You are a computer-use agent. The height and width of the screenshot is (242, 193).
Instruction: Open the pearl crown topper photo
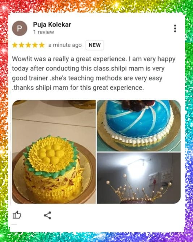139,178
